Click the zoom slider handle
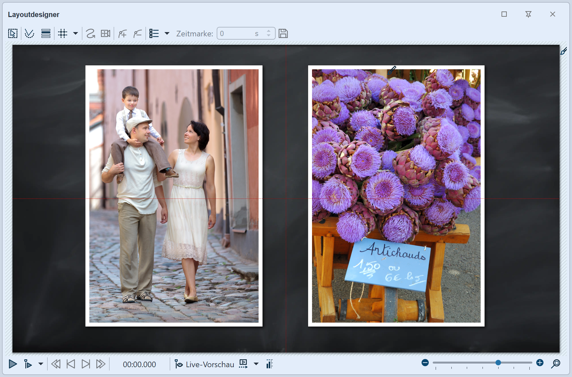572x377 pixels. click(498, 363)
